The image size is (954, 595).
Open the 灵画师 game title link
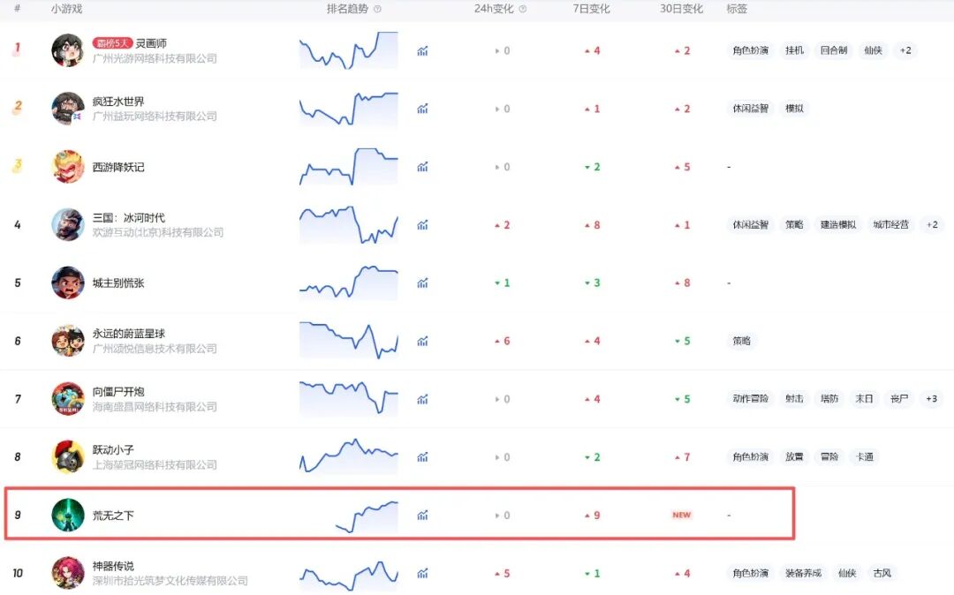pos(151,43)
